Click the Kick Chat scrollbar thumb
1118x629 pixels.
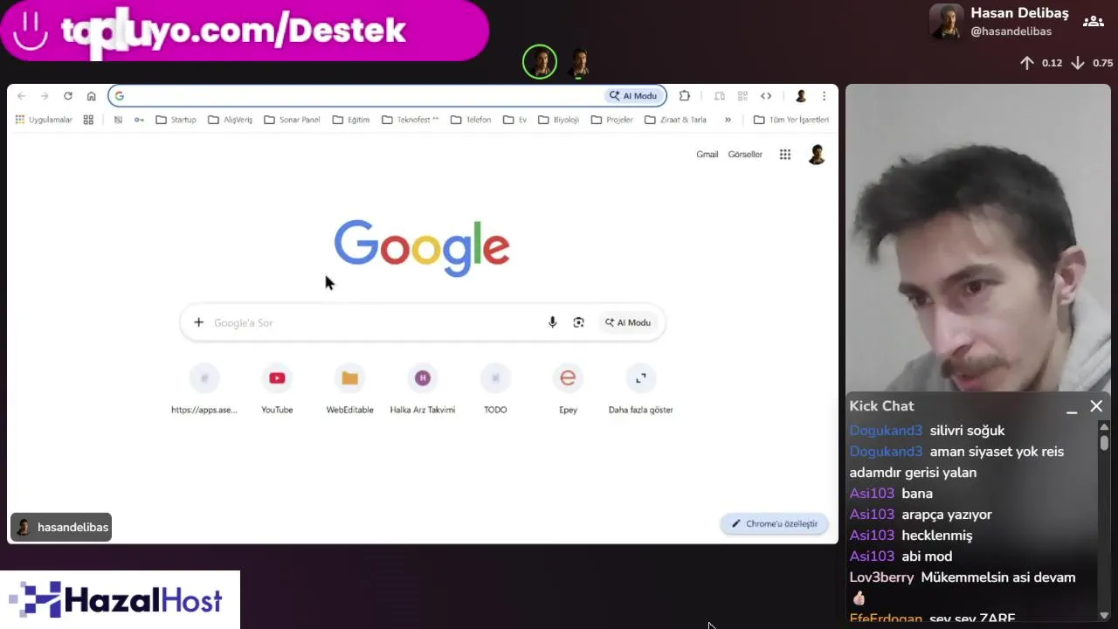pos(1104,443)
